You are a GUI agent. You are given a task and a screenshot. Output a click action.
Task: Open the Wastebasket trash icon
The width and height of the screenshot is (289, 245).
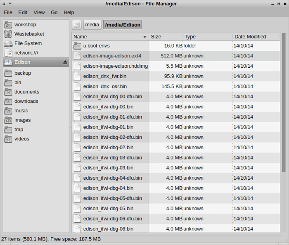point(8,34)
